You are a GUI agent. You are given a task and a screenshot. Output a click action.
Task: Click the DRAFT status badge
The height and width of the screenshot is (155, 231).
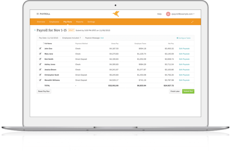71,30
